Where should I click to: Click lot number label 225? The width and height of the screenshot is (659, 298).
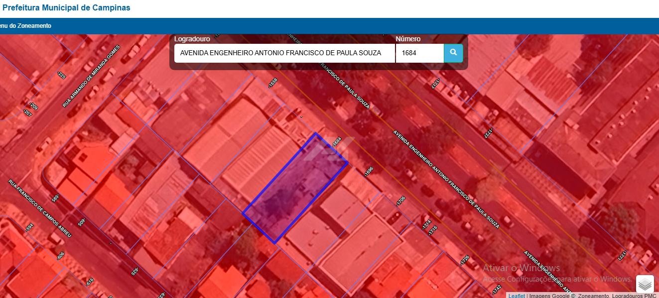click(x=62, y=75)
